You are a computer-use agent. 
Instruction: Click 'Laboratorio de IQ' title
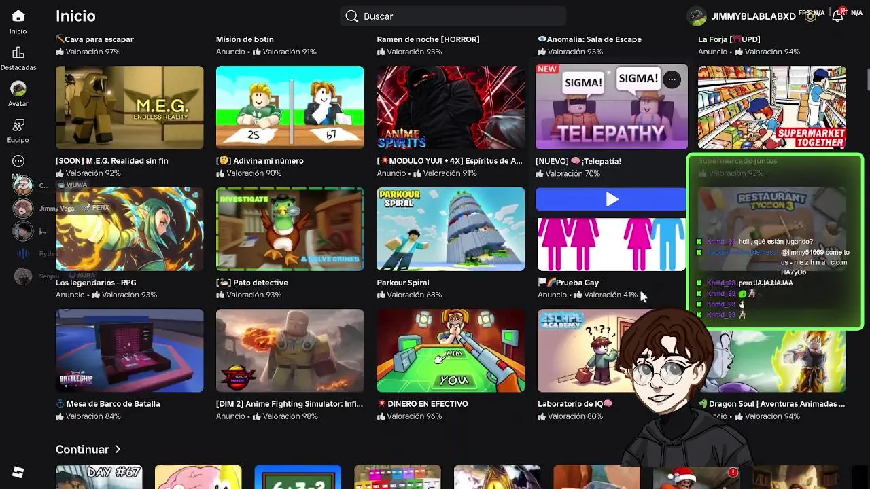(x=575, y=404)
